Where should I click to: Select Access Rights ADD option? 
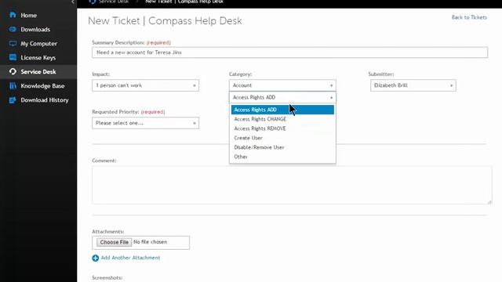(282, 110)
